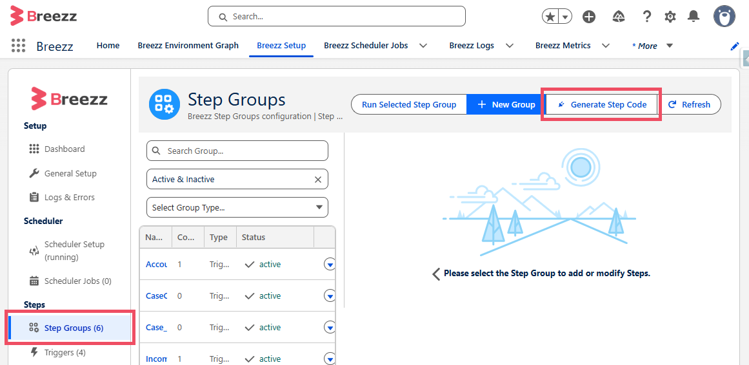This screenshot has width=749, height=365.
Task: Open the Accou step group link
Action: pos(156,264)
